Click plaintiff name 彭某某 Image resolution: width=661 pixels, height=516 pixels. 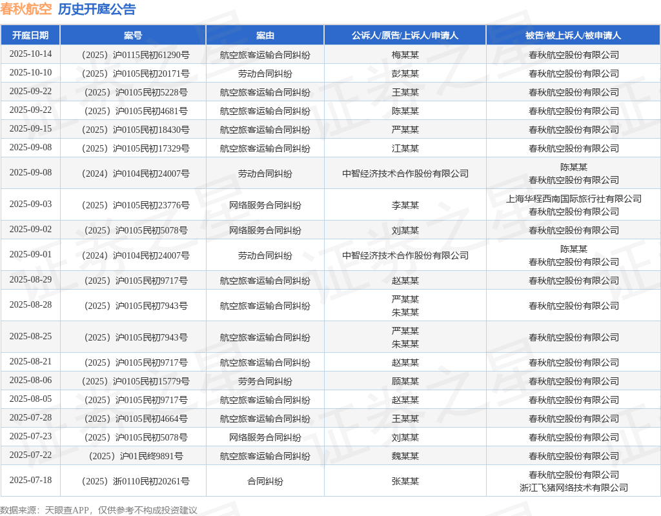405,74
